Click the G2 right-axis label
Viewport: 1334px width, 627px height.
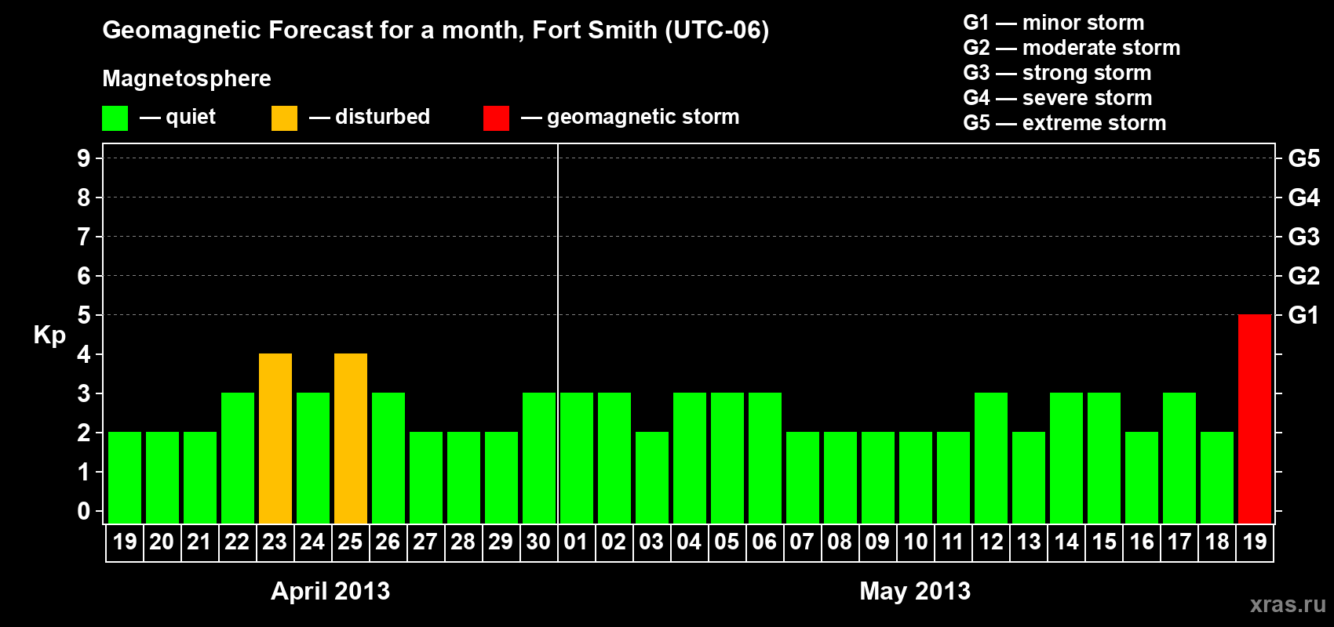pos(1303,276)
